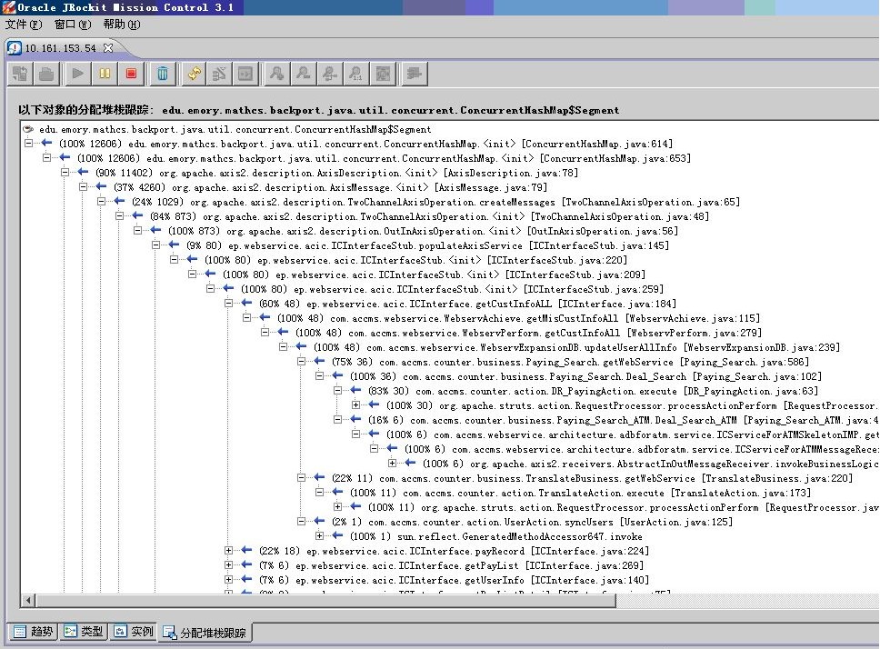Click the play (resume) toolbar button

[x=78, y=74]
